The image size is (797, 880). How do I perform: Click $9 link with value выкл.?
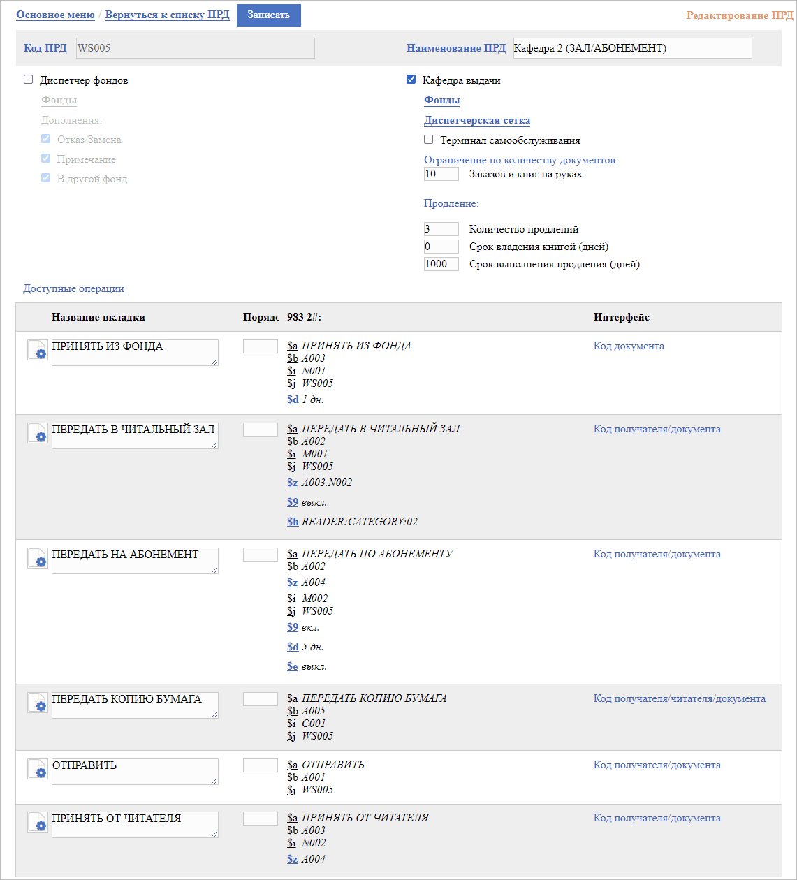point(293,502)
